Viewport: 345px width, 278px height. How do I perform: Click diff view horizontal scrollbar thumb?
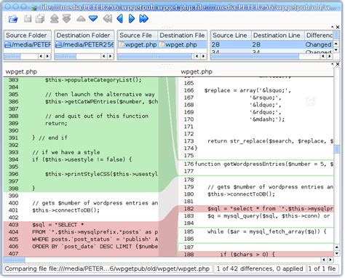pos(14,260)
